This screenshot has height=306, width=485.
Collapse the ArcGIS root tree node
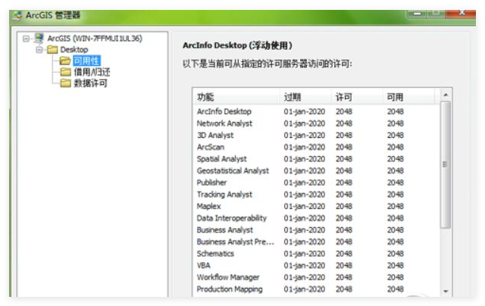pyautogui.click(x=26, y=39)
